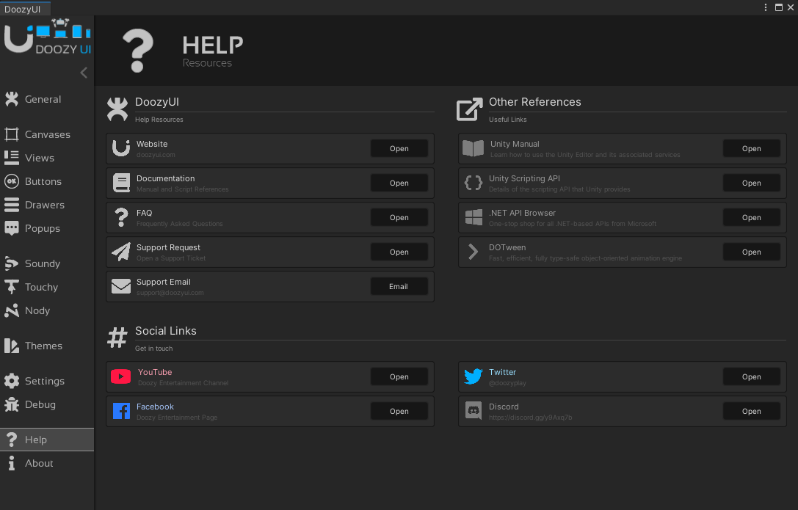The image size is (798, 510).
Task: Go to the About section in the sidebar
Action: [39, 463]
